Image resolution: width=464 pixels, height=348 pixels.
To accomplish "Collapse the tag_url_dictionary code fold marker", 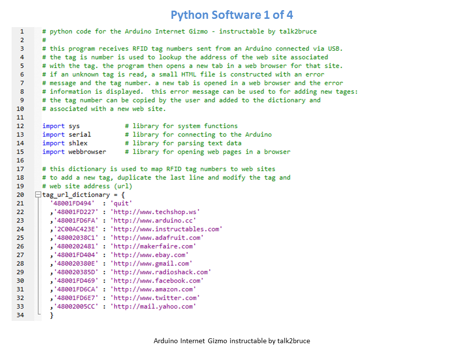I will [x=38, y=194].
